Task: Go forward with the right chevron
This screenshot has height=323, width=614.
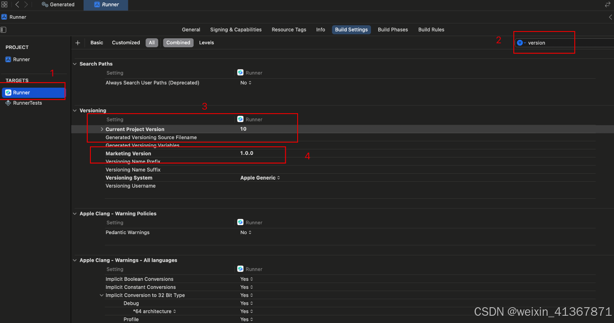Action: pyautogui.click(x=26, y=4)
